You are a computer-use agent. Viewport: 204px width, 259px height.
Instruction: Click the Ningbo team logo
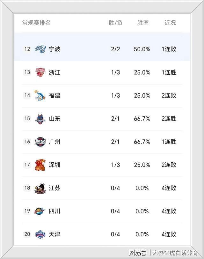point(40,49)
